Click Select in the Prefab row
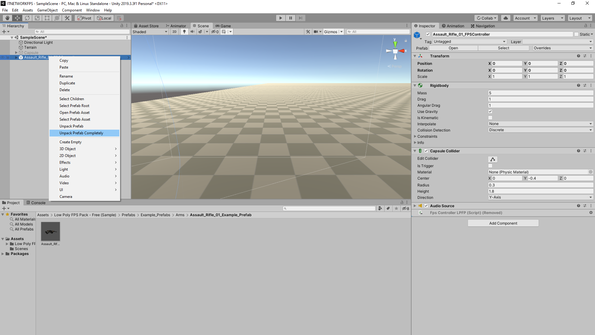Viewport: 595px width, 335px height. tap(503, 48)
